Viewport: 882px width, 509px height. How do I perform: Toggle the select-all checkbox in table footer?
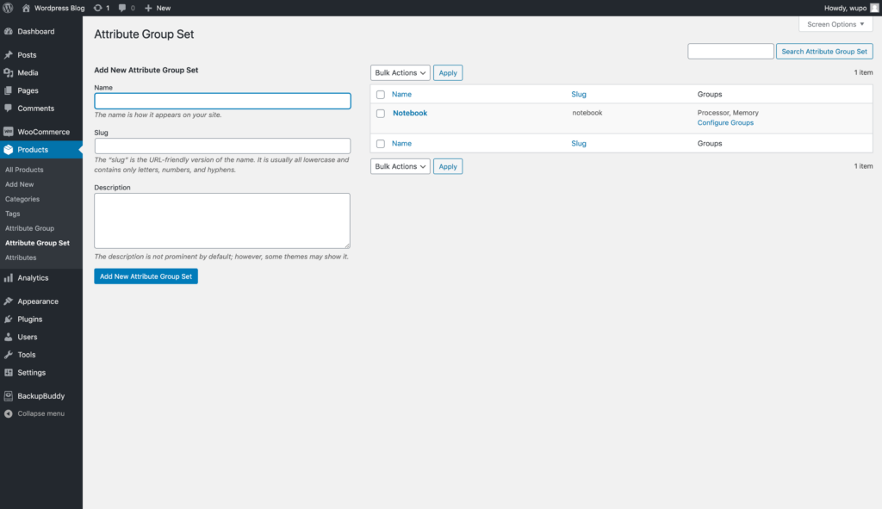(x=381, y=144)
